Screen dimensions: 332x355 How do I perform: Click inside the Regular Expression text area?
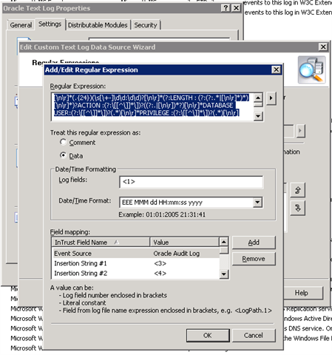click(x=153, y=106)
